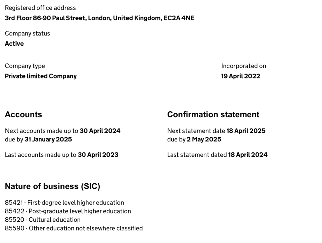Image resolution: width=322 pixels, height=243 pixels.
Task: Click SIC 85421 First-degree level higher education
Action: [64, 203]
